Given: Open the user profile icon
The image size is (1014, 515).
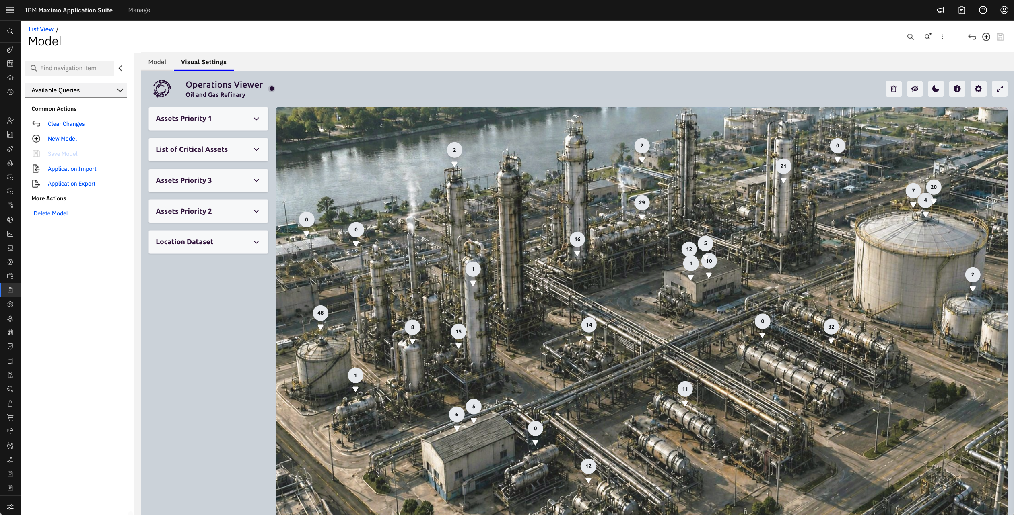Looking at the screenshot, I should 1004,10.
